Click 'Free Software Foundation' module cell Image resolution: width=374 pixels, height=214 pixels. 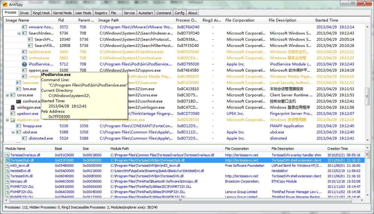coord(245,165)
